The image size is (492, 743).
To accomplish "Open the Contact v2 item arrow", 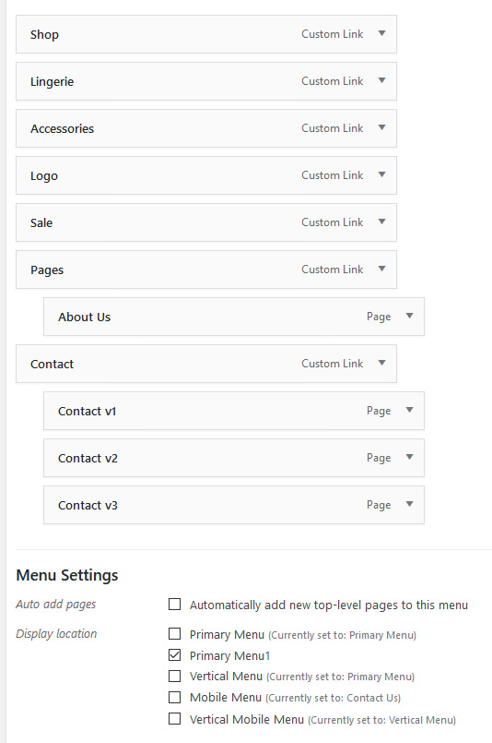I will (410, 457).
